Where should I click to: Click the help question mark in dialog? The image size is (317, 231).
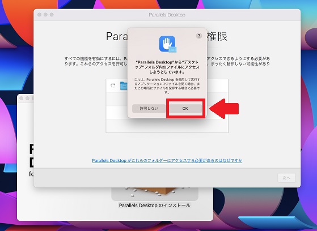(199, 36)
